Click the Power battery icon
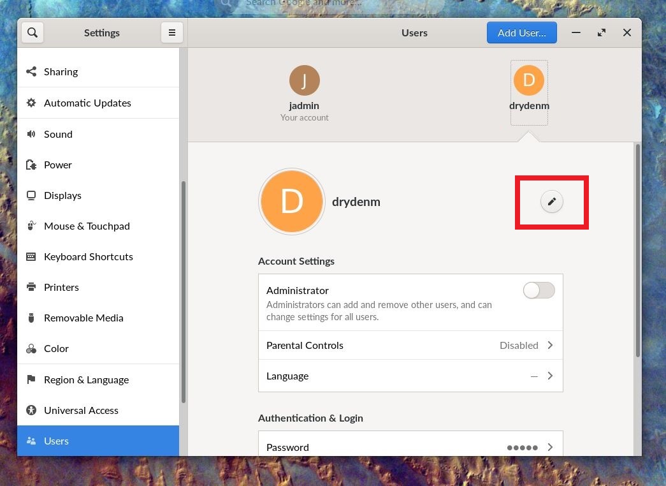The width and height of the screenshot is (666, 486). coord(31,165)
